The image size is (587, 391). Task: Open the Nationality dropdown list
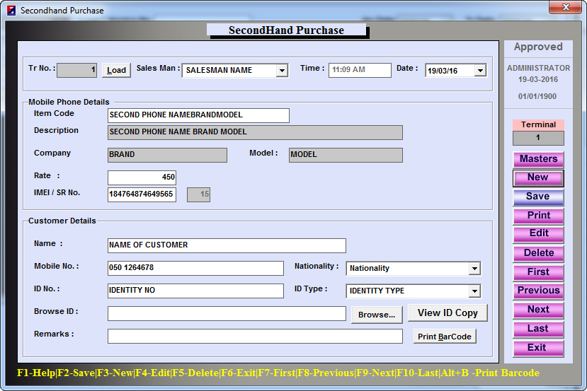click(474, 269)
